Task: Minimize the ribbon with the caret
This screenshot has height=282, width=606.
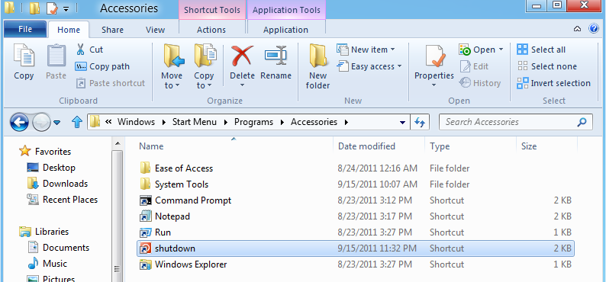Action: (x=578, y=29)
